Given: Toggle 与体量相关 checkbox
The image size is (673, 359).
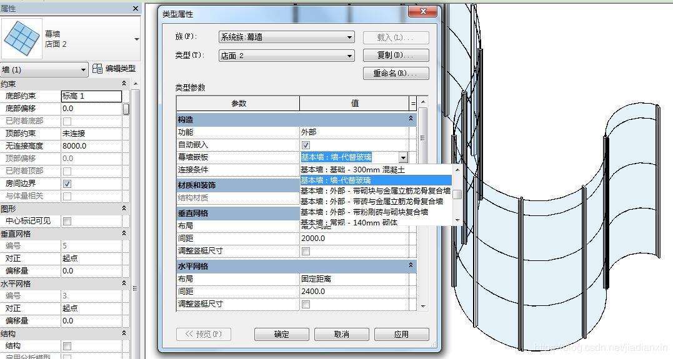Looking at the screenshot, I should point(67,196).
